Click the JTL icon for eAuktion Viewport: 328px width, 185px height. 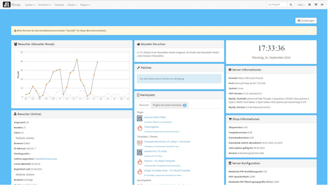click(x=140, y=152)
